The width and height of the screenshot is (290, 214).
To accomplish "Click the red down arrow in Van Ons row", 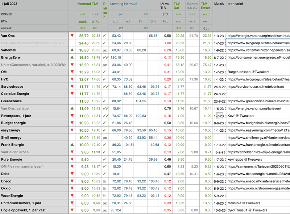I will coord(72,35).
